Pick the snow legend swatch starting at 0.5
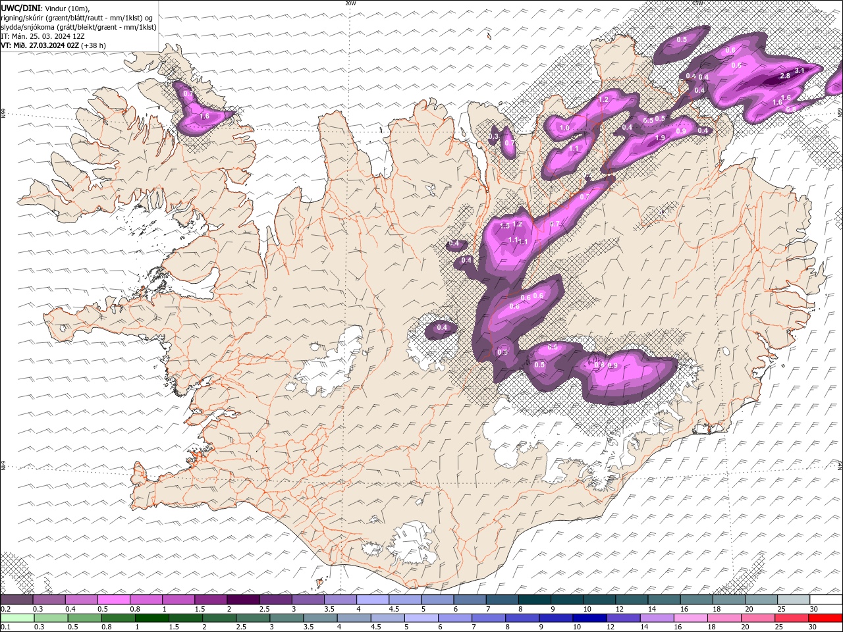 coord(113,600)
